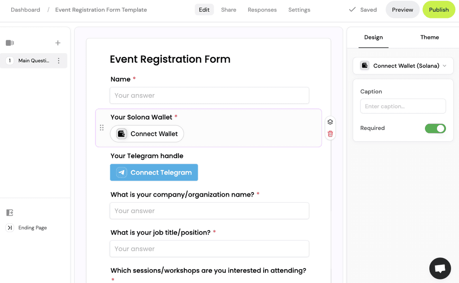This screenshot has height=283, width=459.
Task: Publish the form
Action: pos(438,9)
